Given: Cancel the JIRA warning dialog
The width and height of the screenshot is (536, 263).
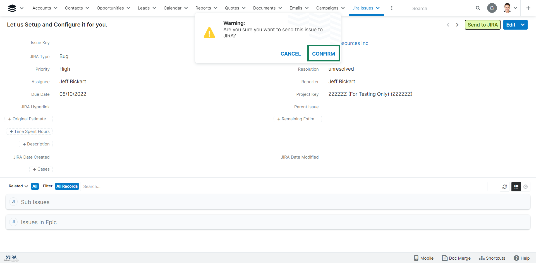Looking at the screenshot, I should tap(291, 54).
